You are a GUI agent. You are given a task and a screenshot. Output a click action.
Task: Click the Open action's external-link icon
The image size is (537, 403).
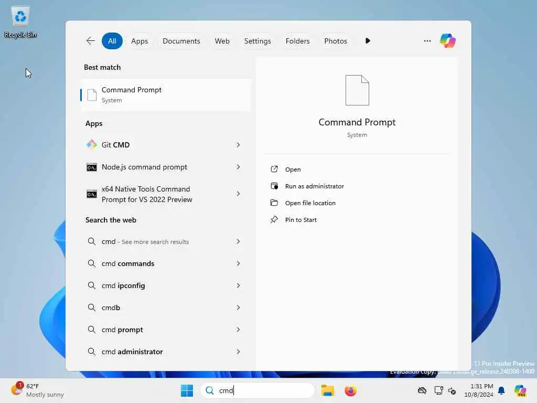point(274,169)
